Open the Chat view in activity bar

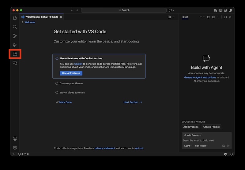15,63
